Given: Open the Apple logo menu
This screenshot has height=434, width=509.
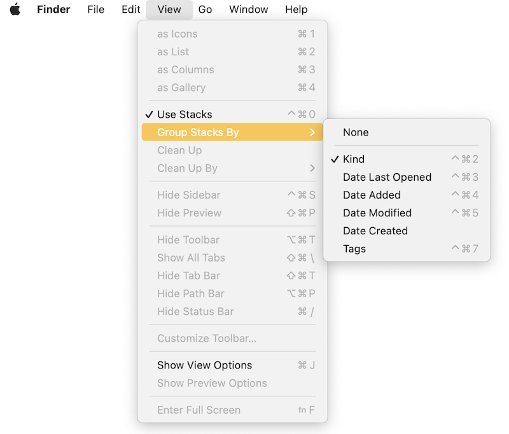Looking at the screenshot, I should pos(15,10).
